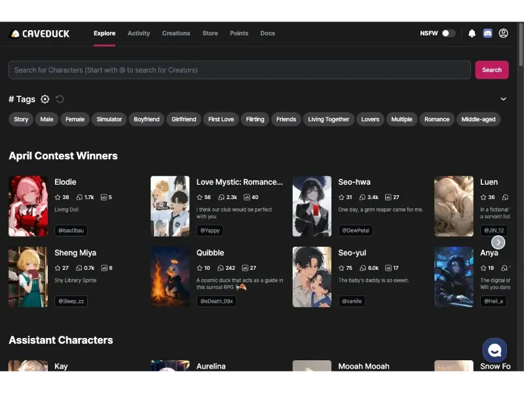Collapse the tags section with the chevron

coord(504,99)
